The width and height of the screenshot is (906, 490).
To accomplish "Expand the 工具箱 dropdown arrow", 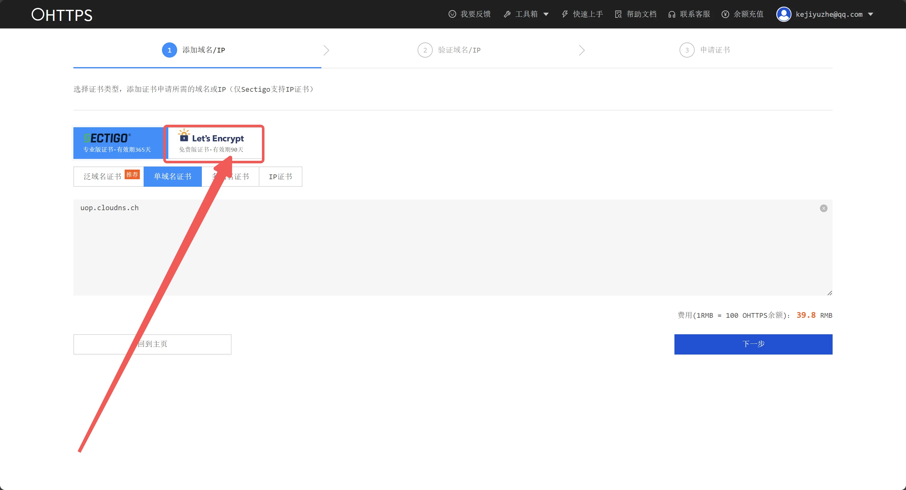I will 546,15.
